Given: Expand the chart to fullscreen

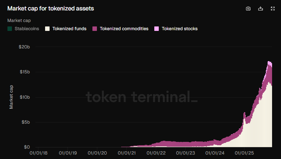Looking at the screenshot, I should click(x=272, y=9).
